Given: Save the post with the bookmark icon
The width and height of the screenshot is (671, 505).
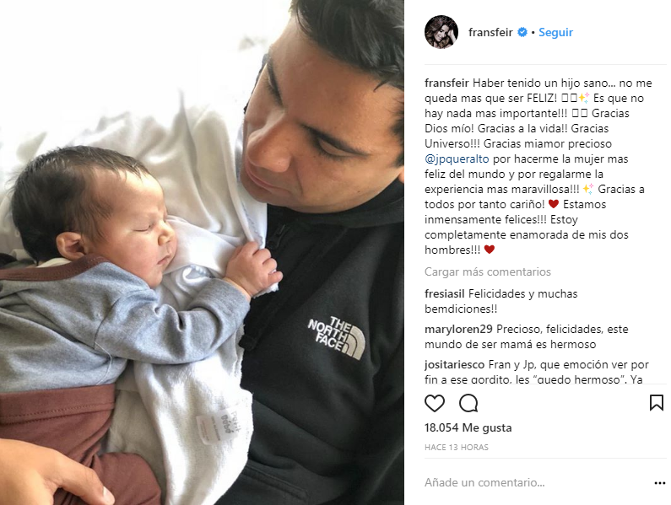Looking at the screenshot, I should [657, 403].
